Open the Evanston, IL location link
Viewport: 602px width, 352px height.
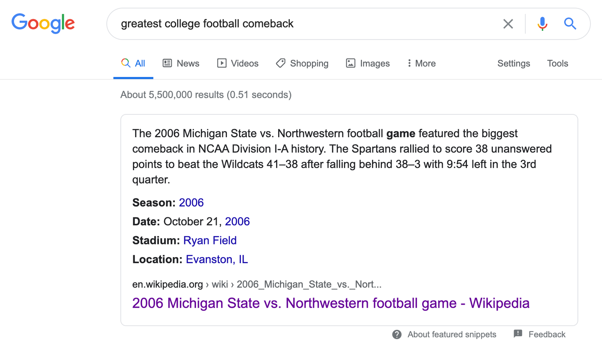(217, 259)
